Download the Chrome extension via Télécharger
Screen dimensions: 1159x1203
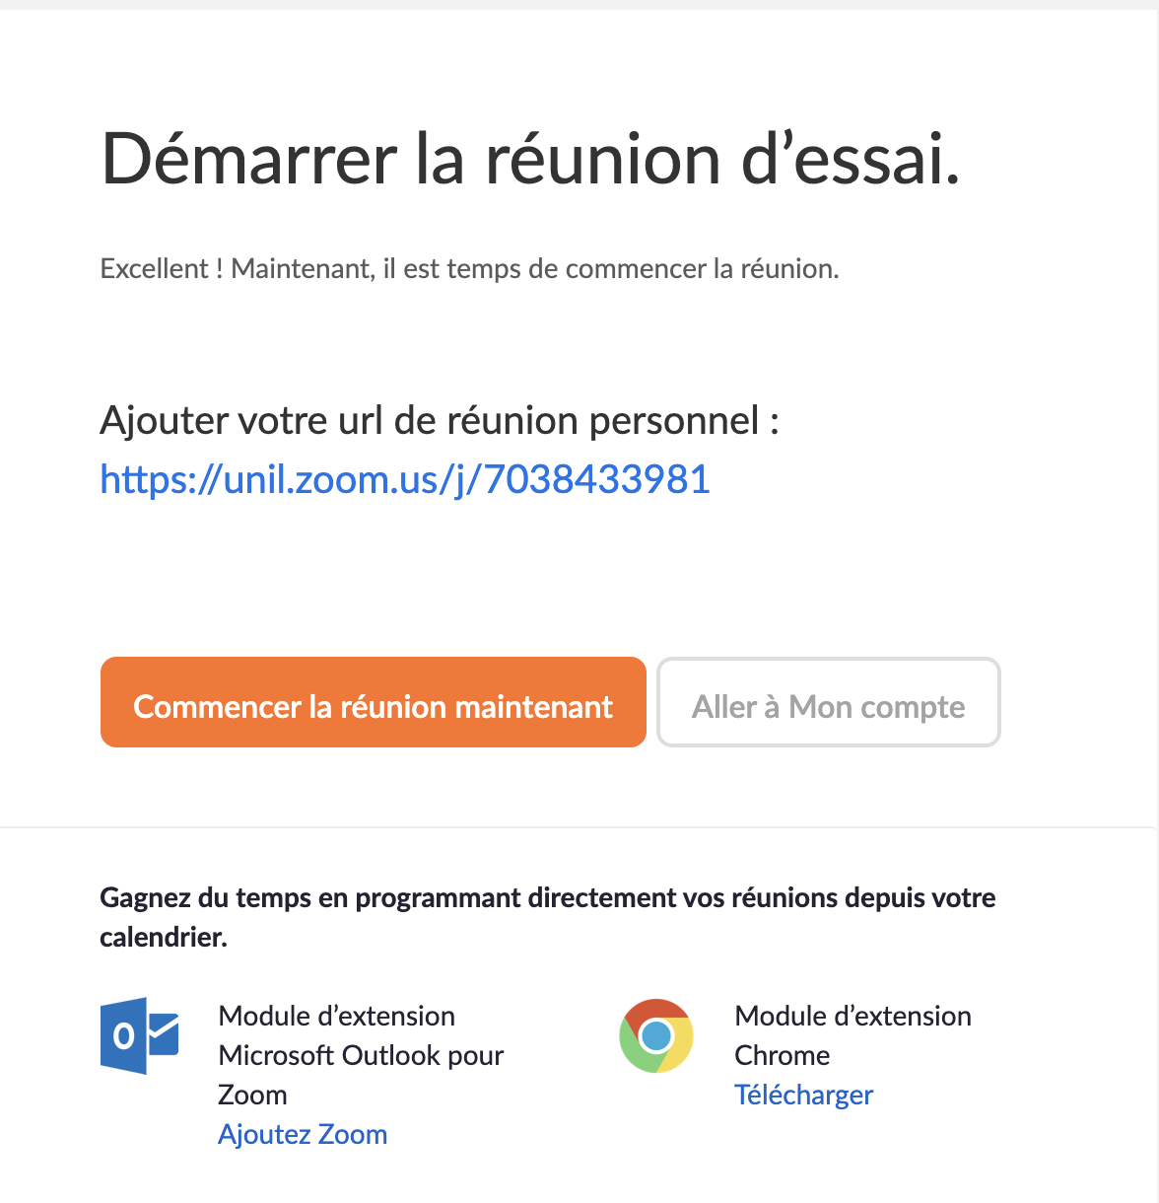803,1095
